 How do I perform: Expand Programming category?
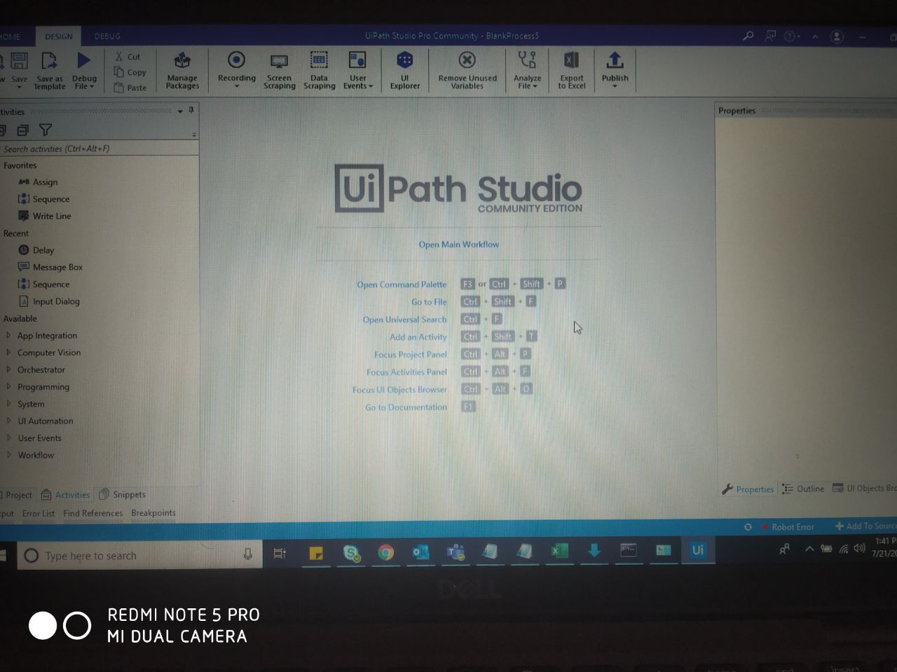click(8, 386)
